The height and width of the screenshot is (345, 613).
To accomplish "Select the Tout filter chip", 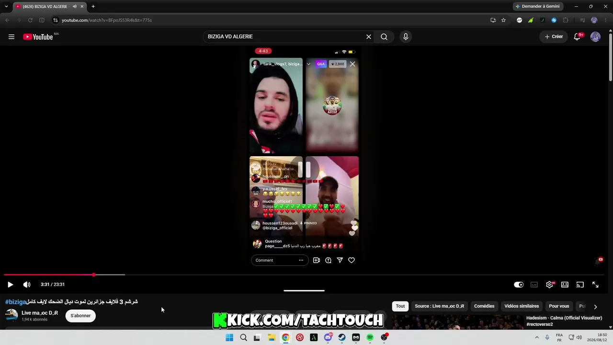I will (400, 306).
